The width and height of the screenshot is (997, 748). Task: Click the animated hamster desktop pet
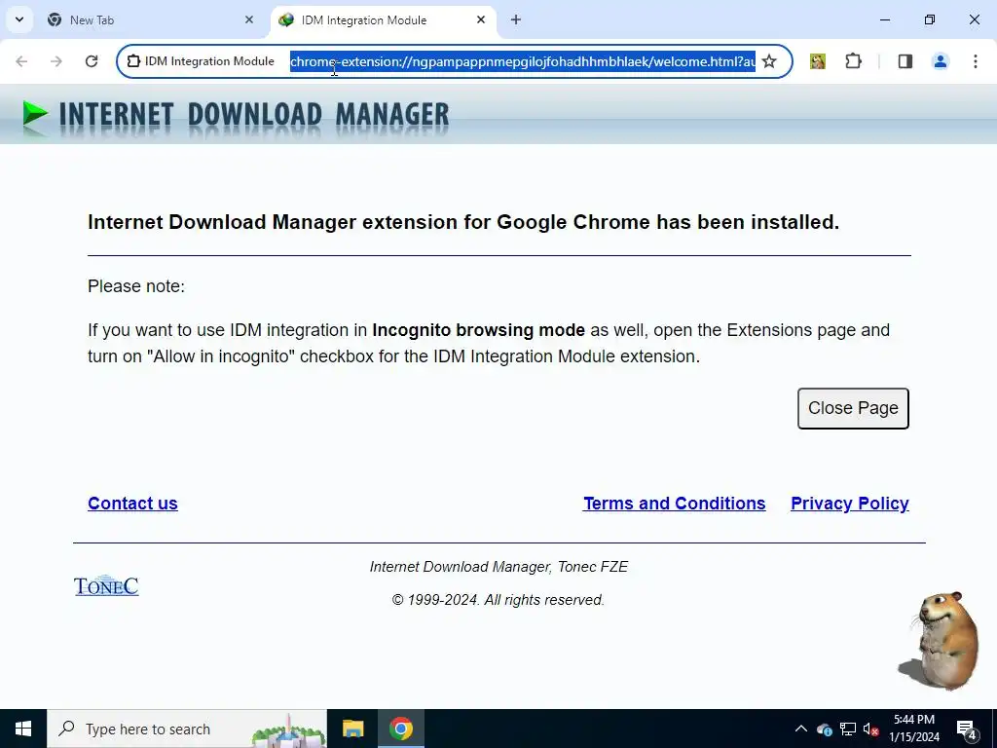(942, 641)
